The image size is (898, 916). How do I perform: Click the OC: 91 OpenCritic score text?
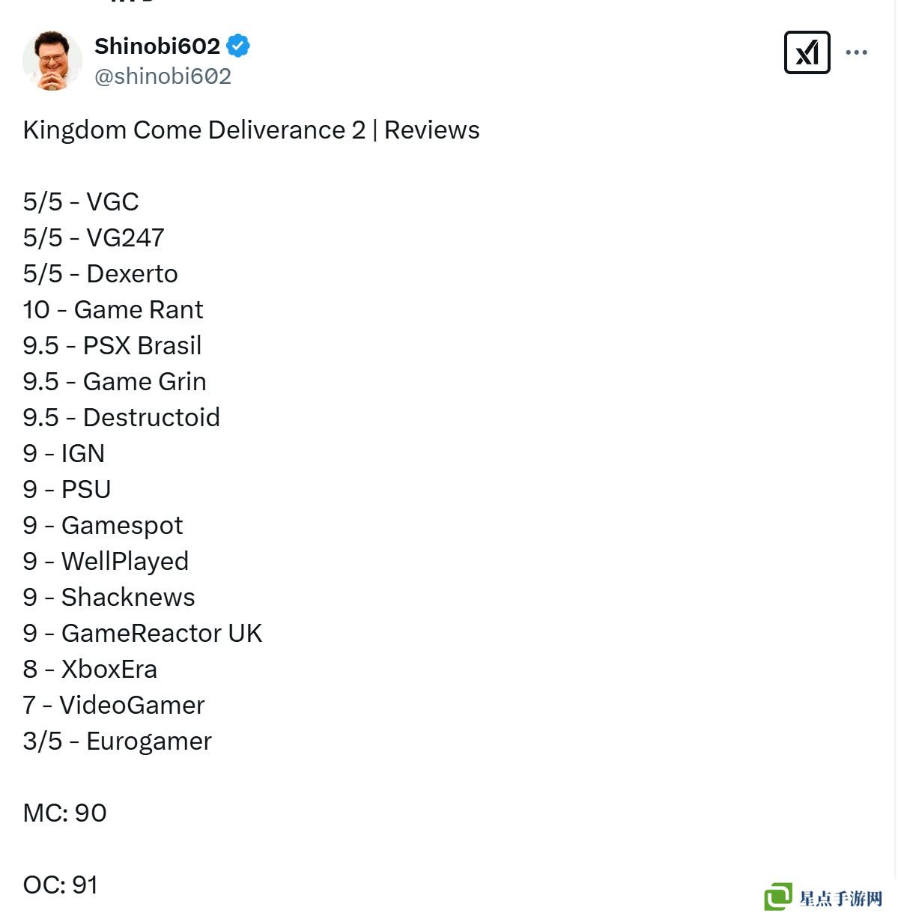(x=61, y=885)
